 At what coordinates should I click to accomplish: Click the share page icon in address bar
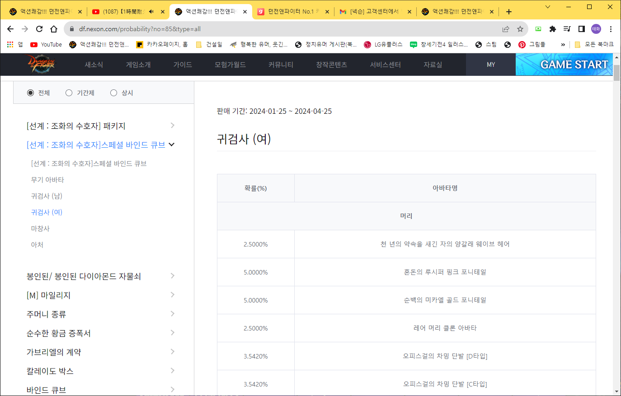pos(506,29)
